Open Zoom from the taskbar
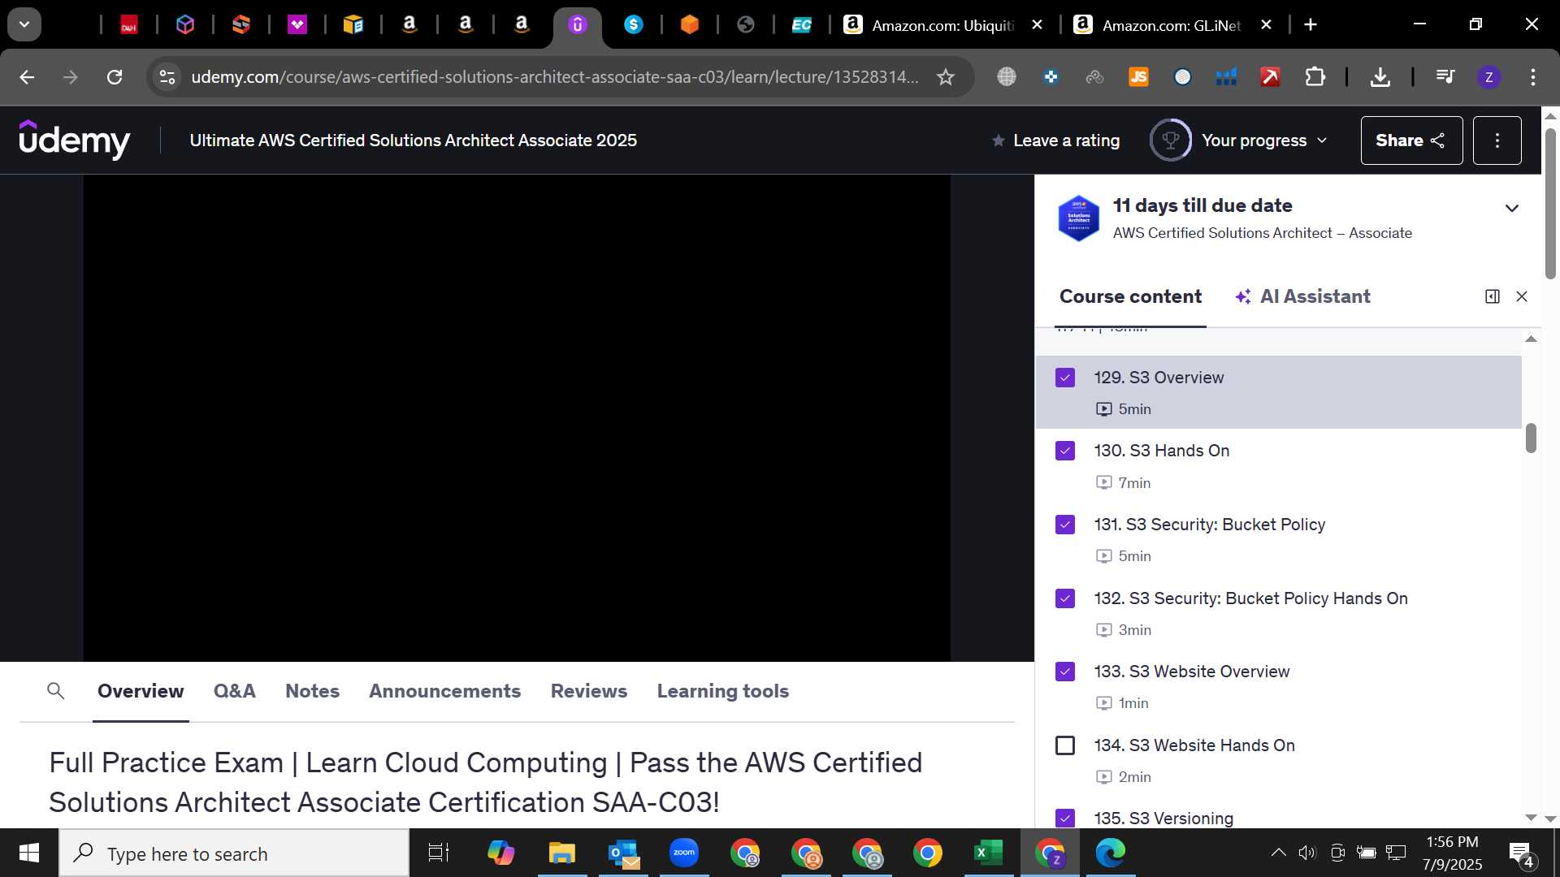Image resolution: width=1560 pixels, height=877 pixels. click(684, 853)
